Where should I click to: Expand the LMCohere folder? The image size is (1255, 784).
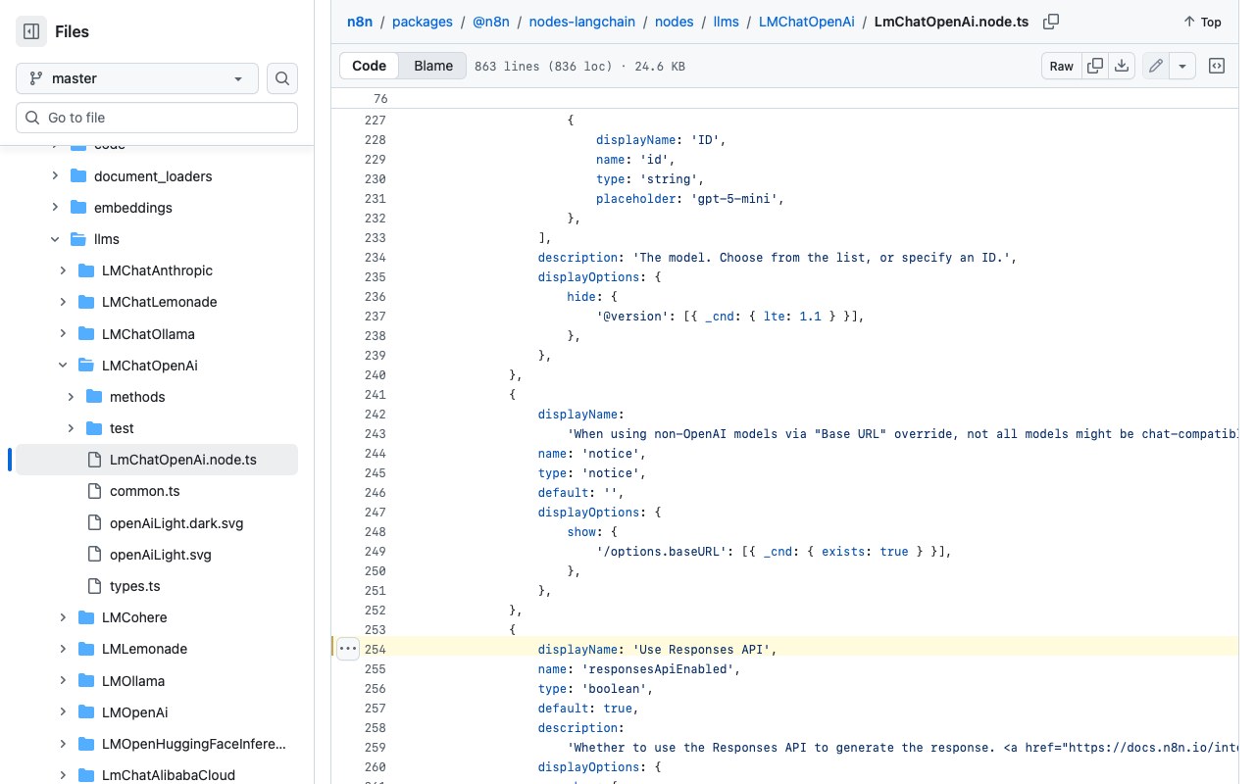[63, 617]
